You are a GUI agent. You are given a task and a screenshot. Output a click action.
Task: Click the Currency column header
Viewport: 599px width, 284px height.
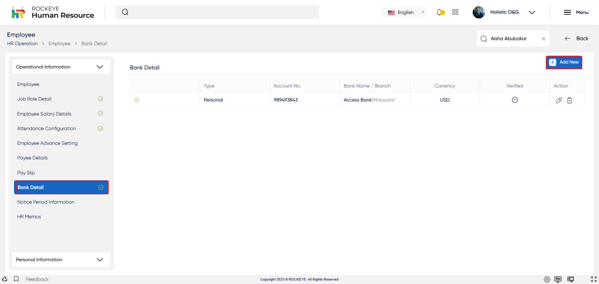click(445, 86)
